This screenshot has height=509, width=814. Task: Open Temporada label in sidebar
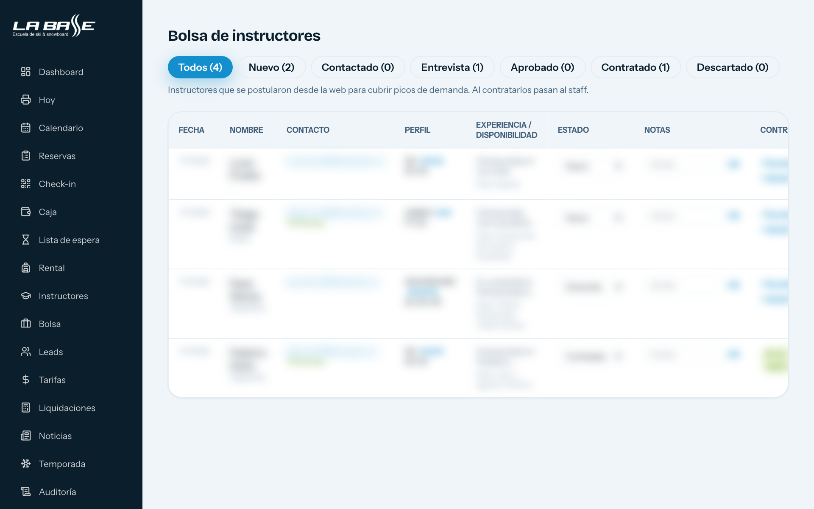(x=62, y=464)
